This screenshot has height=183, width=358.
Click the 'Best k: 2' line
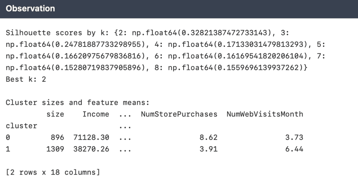pos(26,79)
